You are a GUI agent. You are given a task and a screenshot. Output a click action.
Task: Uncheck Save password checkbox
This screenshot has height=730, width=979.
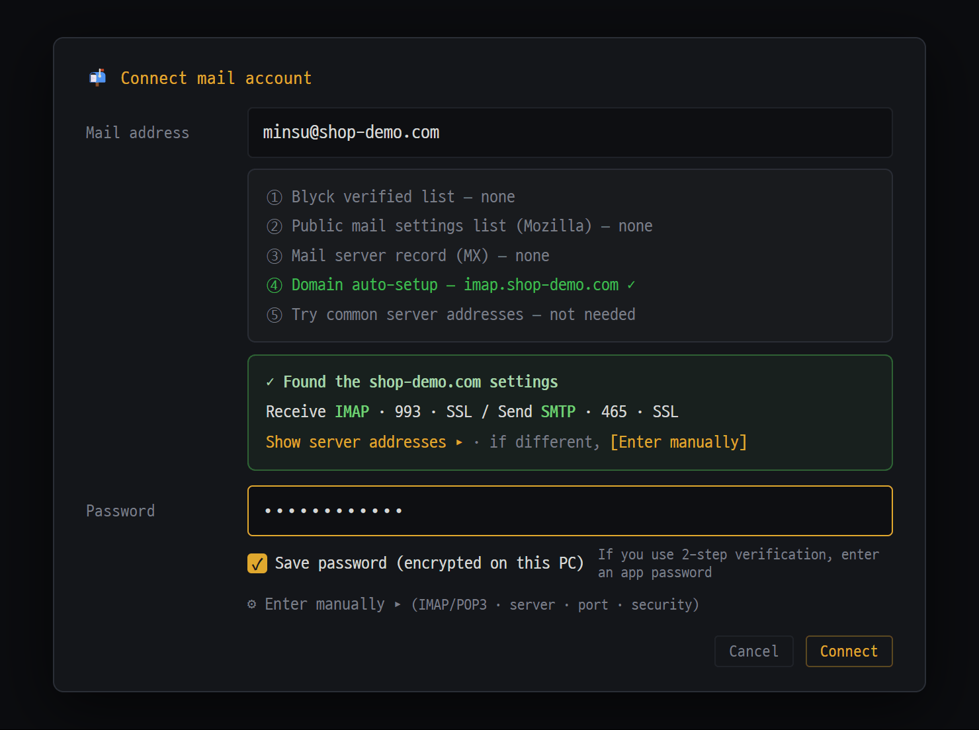(257, 563)
